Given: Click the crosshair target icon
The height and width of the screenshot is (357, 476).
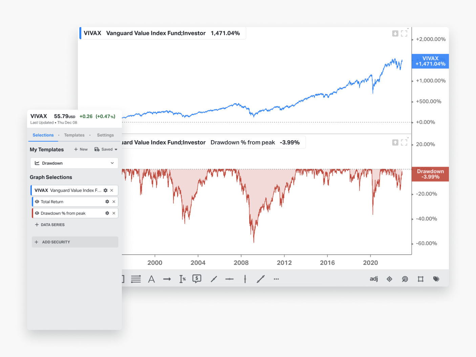Looking at the screenshot, I should [x=389, y=279].
